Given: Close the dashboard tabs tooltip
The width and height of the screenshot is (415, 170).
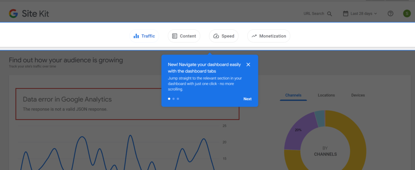Looking at the screenshot, I should 248,65.
